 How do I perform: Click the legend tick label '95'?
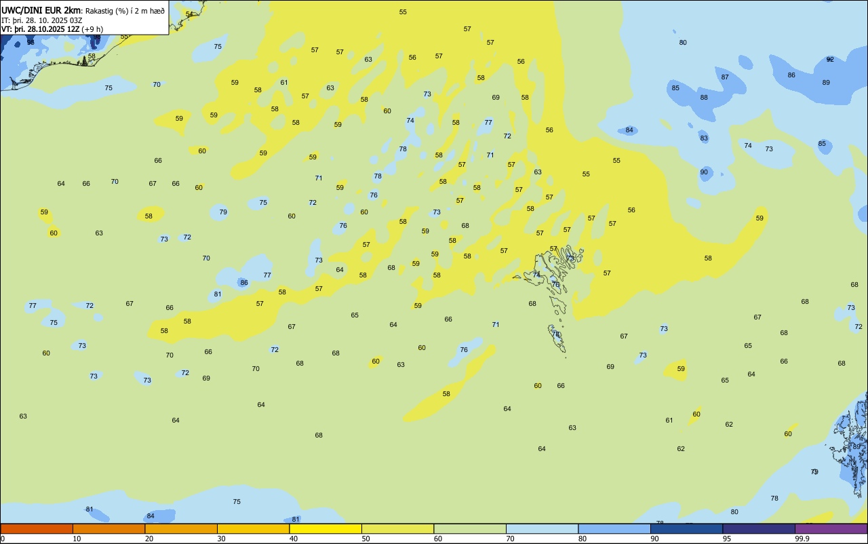click(x=726, y=539)
